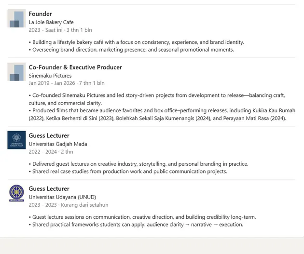Click the "2022 - 2024 · 2 thn" duration text
Viewport: 304px width, 254px height.
(x=50, y=151)
